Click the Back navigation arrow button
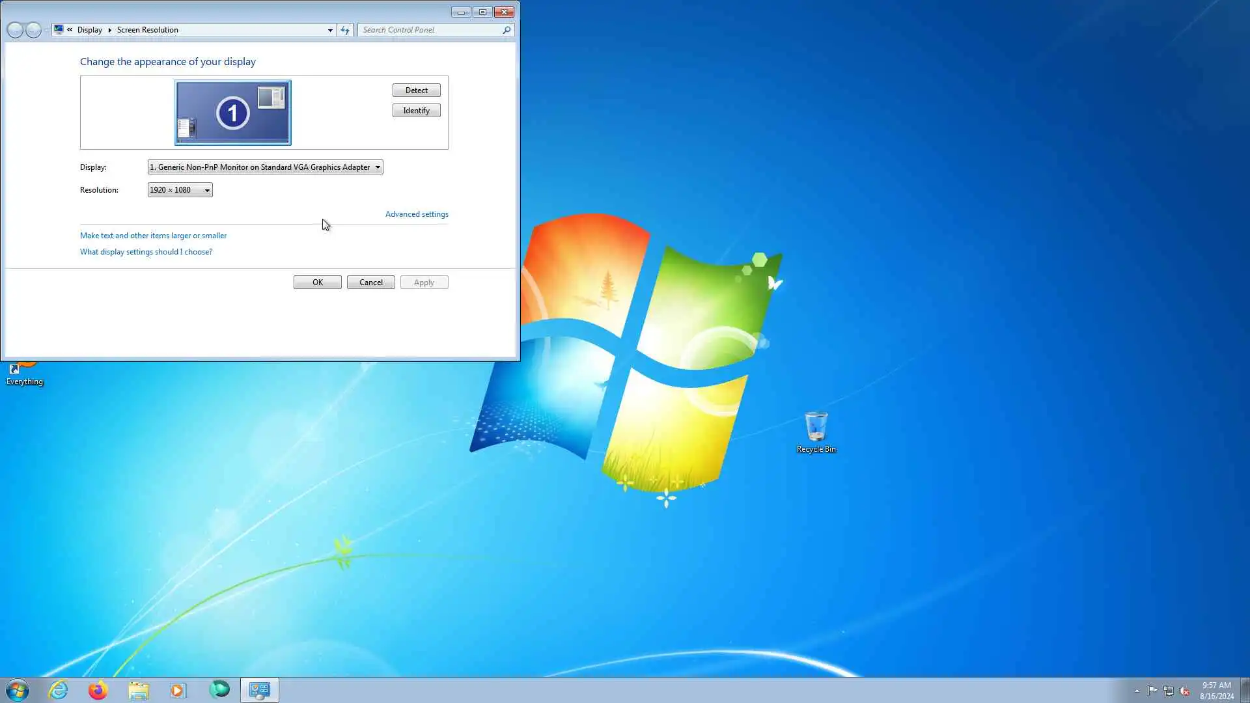Screen dimensions: 1250x703 (15, 30)
